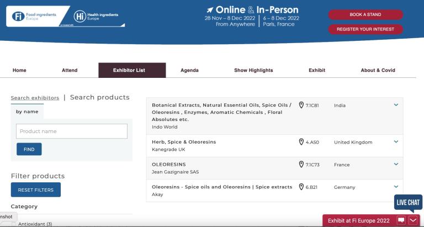Click the Akay exhibitor name
Screen dimensions: 424x227
click(x=157, y=194)
